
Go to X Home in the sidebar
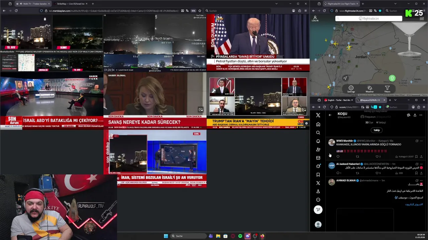[x=318, y=124]
